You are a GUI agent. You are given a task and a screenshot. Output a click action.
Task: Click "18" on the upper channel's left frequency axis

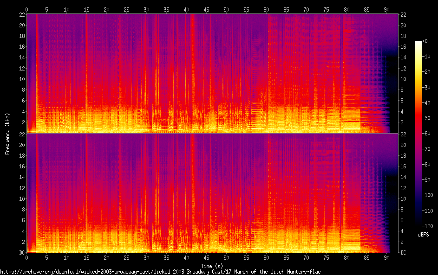tap(22, 36)
